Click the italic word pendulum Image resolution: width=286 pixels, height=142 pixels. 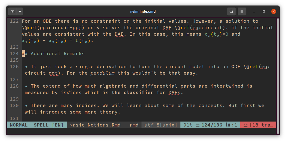click(102, 73)
